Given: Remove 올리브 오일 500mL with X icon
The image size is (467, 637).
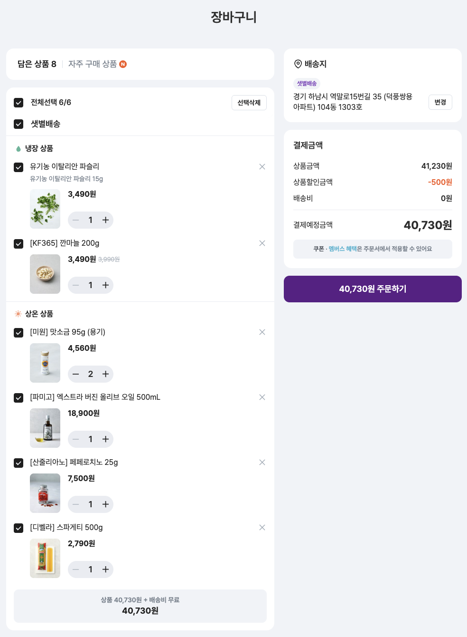Looking at the screenshot, I should coord(262,397).
